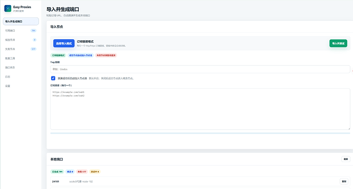The height and width of the screenshot is (189, 353).
Task: Click the blue 成功节点自动加入节点池 chip
Action: 81,56
